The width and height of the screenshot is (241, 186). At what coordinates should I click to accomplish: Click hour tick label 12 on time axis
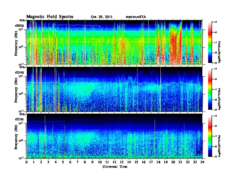(x=114, y=162)
